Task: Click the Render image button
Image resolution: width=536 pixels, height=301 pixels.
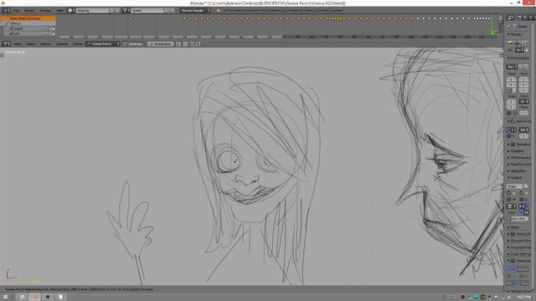Action: pos(510,43)
